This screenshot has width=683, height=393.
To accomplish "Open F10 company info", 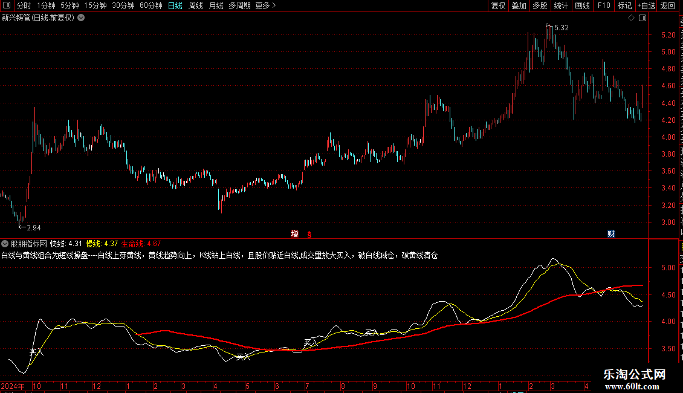I will click(x=604, y=5).
